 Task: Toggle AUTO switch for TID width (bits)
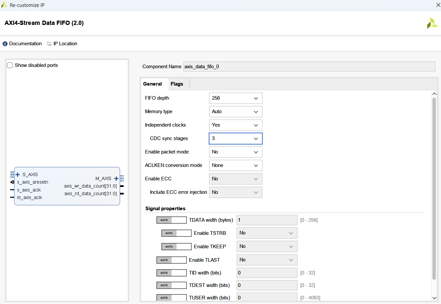point(171,273)
